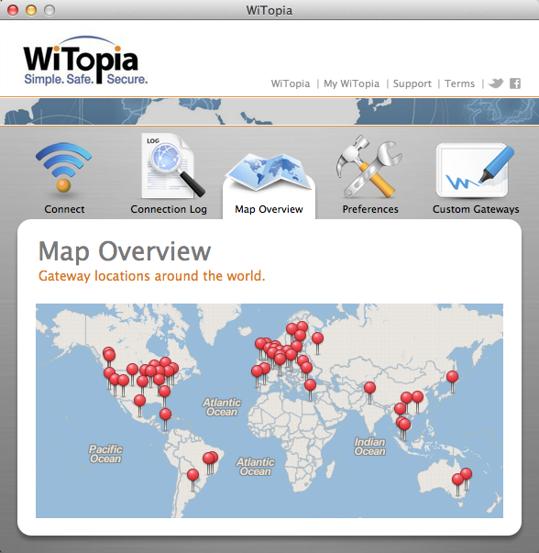The width and height of the screenshot is (539, 553).
Task: Open the Support link
Action: pos(412,83)
